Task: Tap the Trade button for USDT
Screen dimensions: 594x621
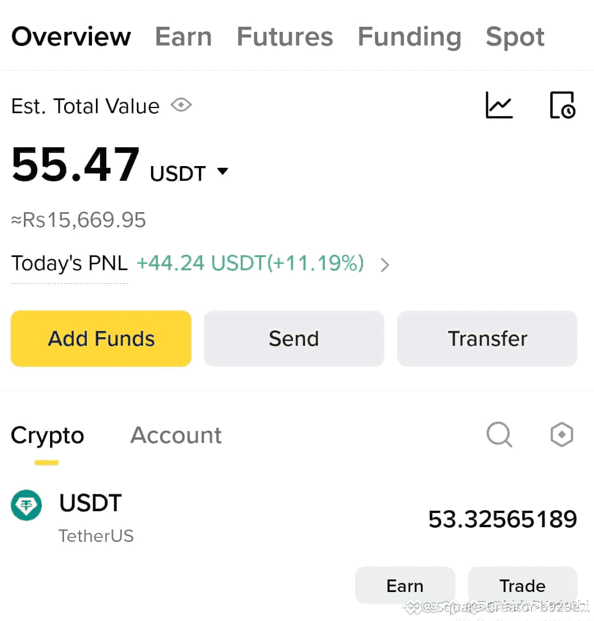Action: pyautogui.click(x=522, y=585)
